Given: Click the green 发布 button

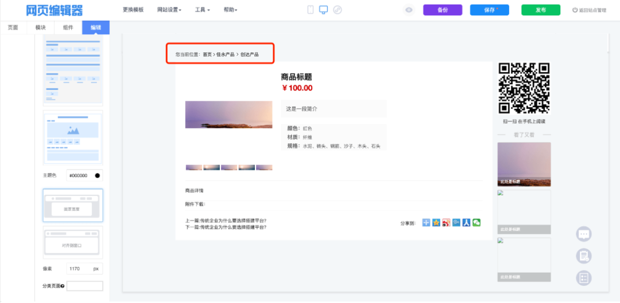Looking at the screenshot, I should pos(540,10).
